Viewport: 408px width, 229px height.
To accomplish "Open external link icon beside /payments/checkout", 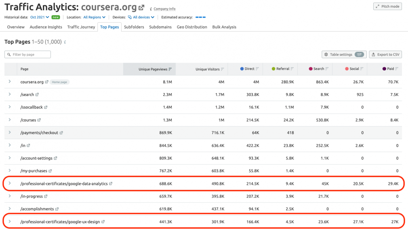I will 61,133.
